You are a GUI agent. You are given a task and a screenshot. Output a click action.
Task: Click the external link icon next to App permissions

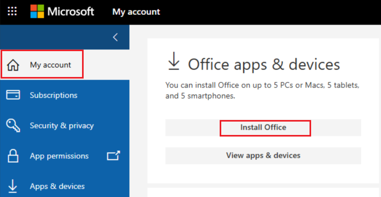113,156
